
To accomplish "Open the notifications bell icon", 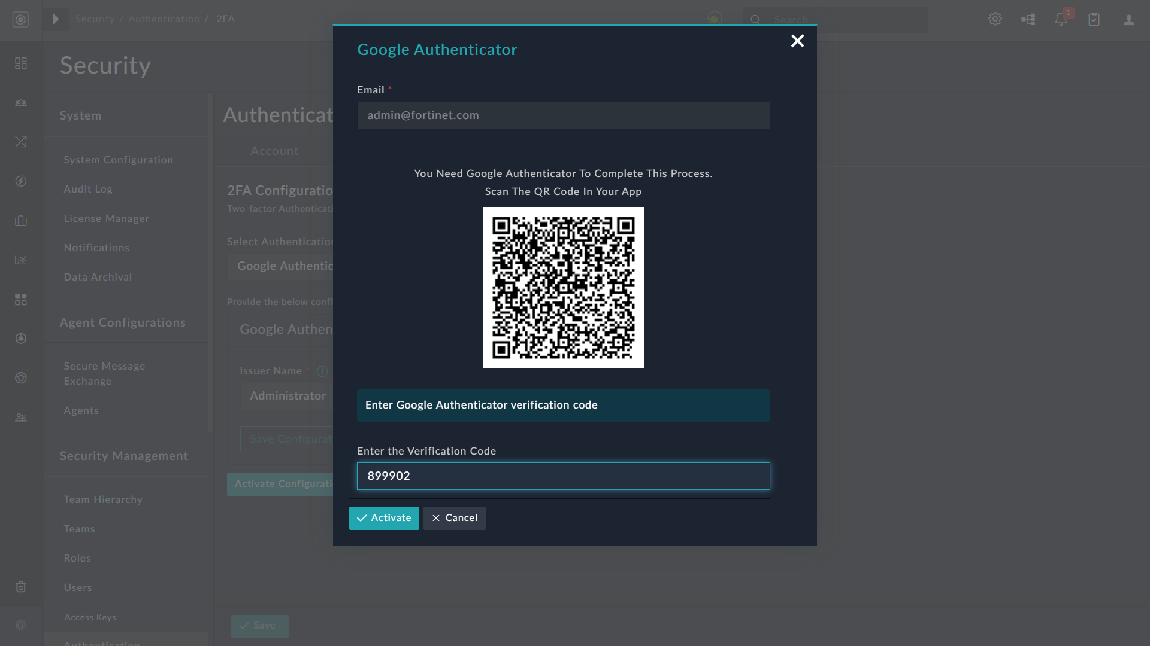I will pos(1061,19).
